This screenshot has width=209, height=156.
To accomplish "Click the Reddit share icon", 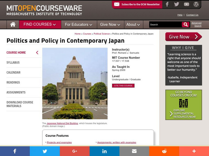I will pos(164,151).
